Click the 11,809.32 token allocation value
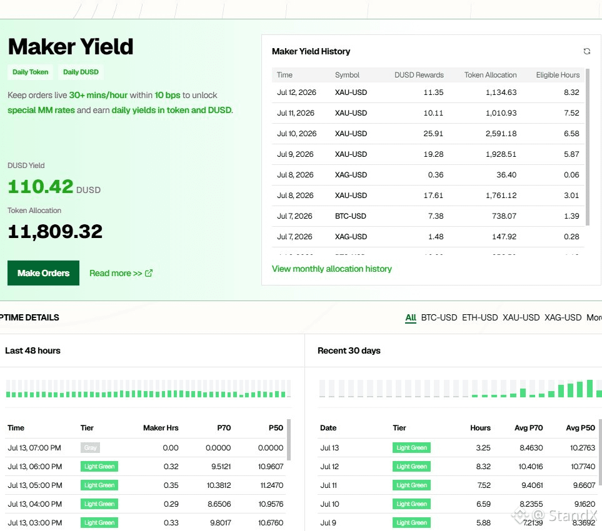602x531 pixels. click(x=55, y=231)
